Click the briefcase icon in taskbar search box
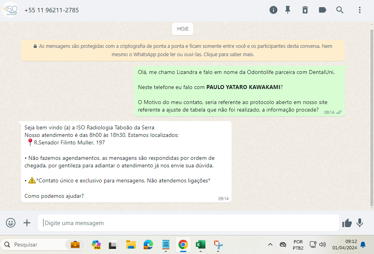374x254 pixels. pos(75,245)
